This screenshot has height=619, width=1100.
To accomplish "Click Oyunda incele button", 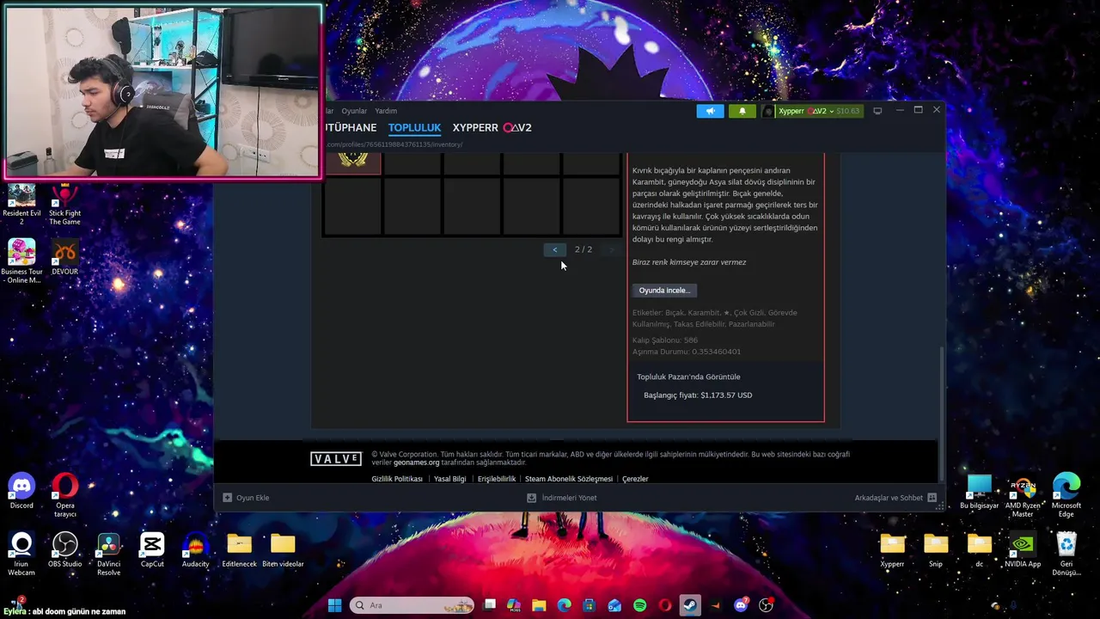I will pyautogui.click(x=664, y=291).
